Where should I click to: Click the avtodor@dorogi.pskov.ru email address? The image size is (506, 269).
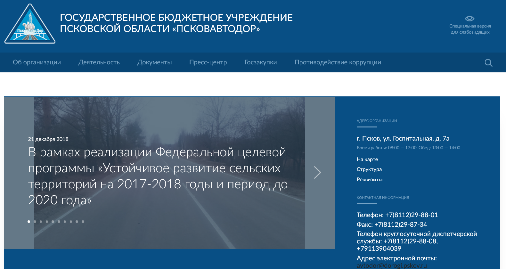[392, 266]
